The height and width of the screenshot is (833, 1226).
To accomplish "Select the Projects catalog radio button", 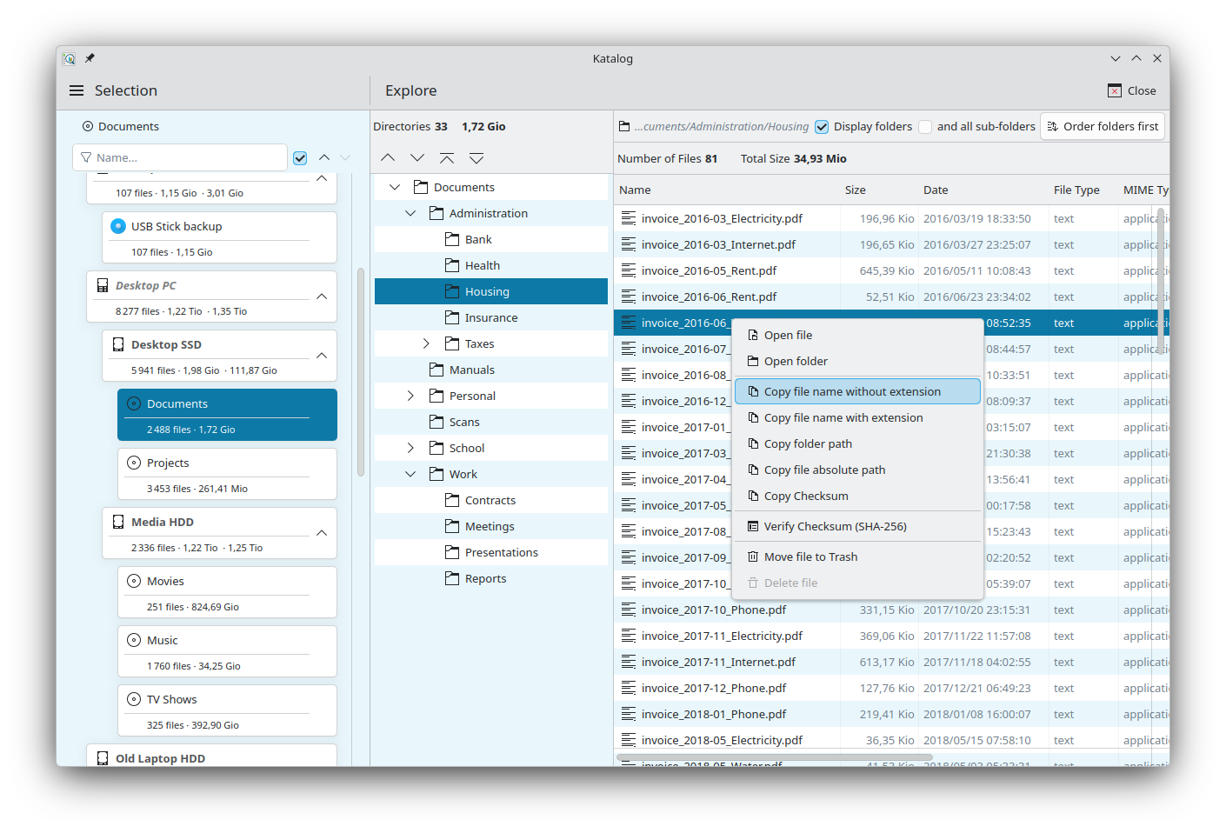I will pos(134,463).
